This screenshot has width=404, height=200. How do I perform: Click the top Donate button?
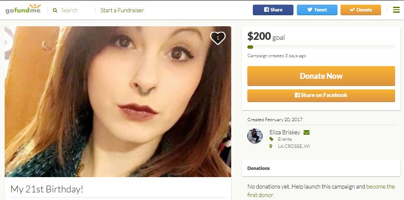(361, 10)
